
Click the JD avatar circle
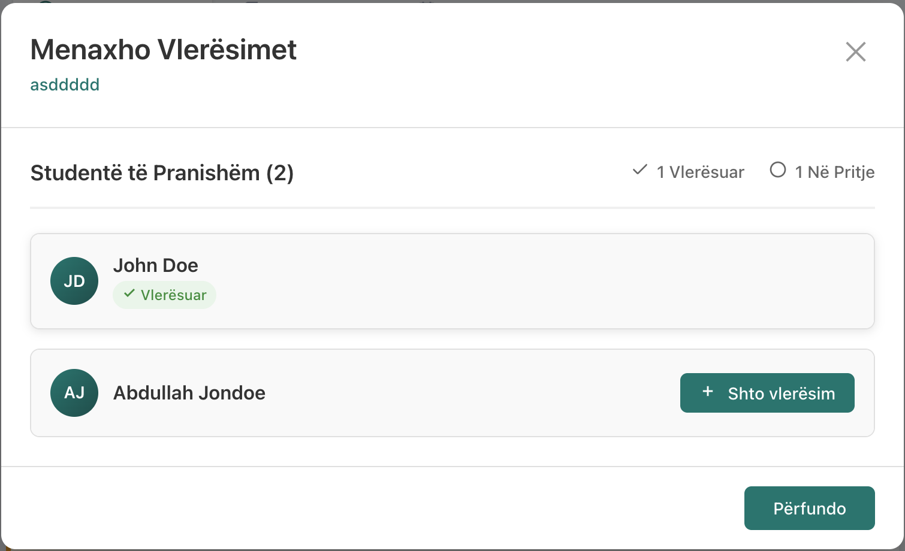74,281
